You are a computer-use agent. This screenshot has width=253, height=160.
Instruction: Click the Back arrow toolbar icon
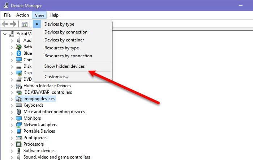pyautogui.click(x=5, y=24)
